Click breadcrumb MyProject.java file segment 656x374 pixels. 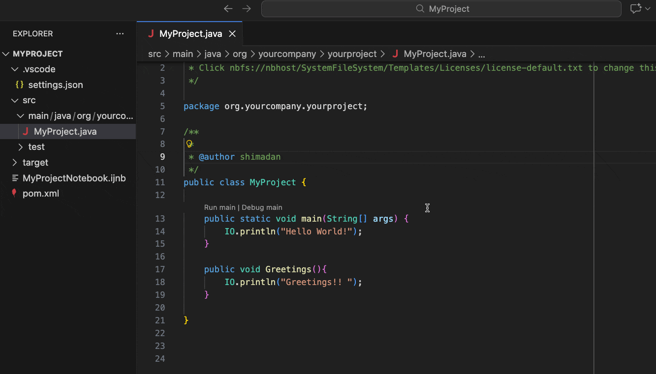pos(435,54)
